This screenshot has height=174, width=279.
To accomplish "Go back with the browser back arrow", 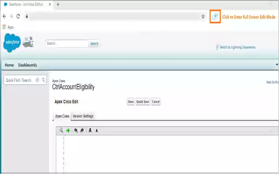I will (4, 17).
